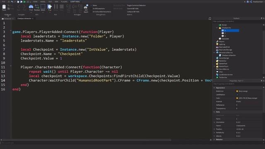Click the Lighting bulb icon in Explorer
Image resolution: width=265 pixels, height=149 pixels.
pyautogui.click(x=217, y=44)
